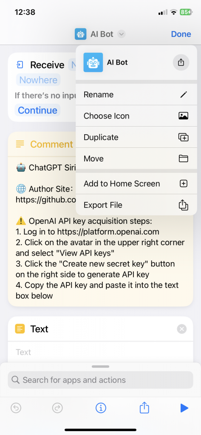The image size is (201, 435).
Task: Change the Continue option for no input
Action: pyautogui.click(x=37, y=110)
